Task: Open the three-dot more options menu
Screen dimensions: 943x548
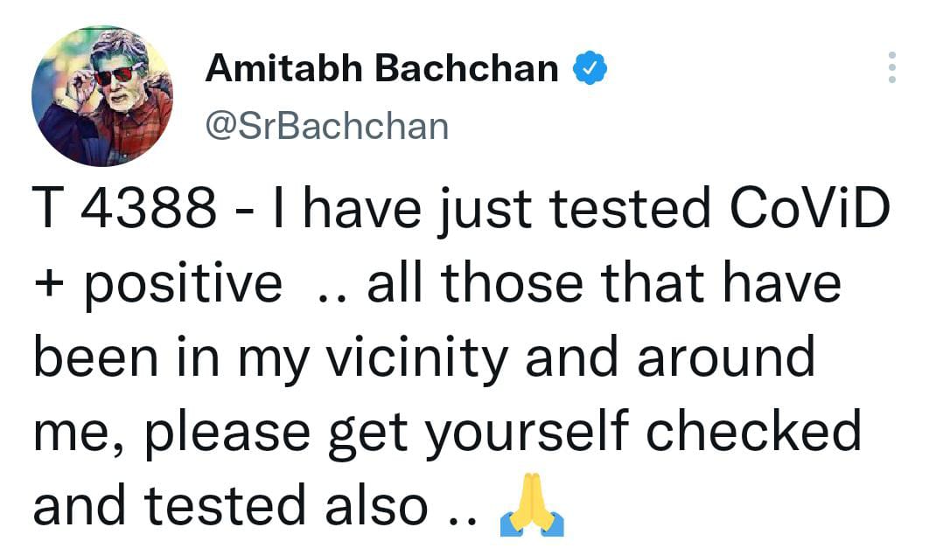Action: (x=891, y=67)
